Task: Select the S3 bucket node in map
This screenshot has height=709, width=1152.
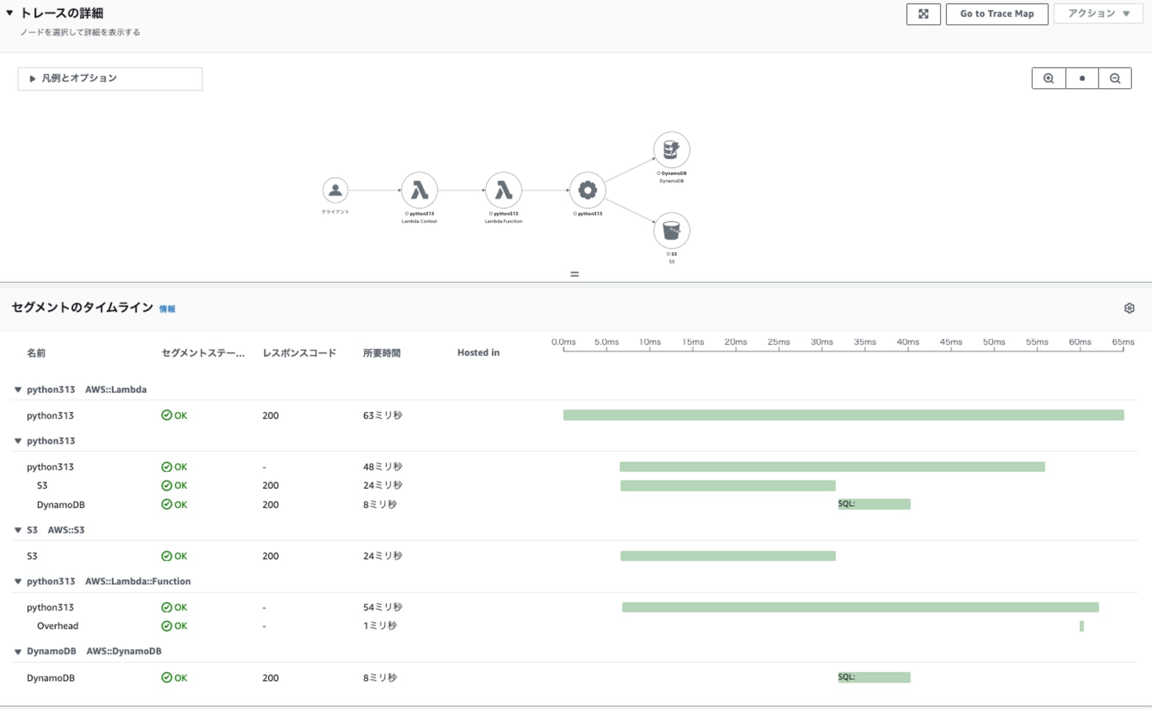Action: [672, 230]
